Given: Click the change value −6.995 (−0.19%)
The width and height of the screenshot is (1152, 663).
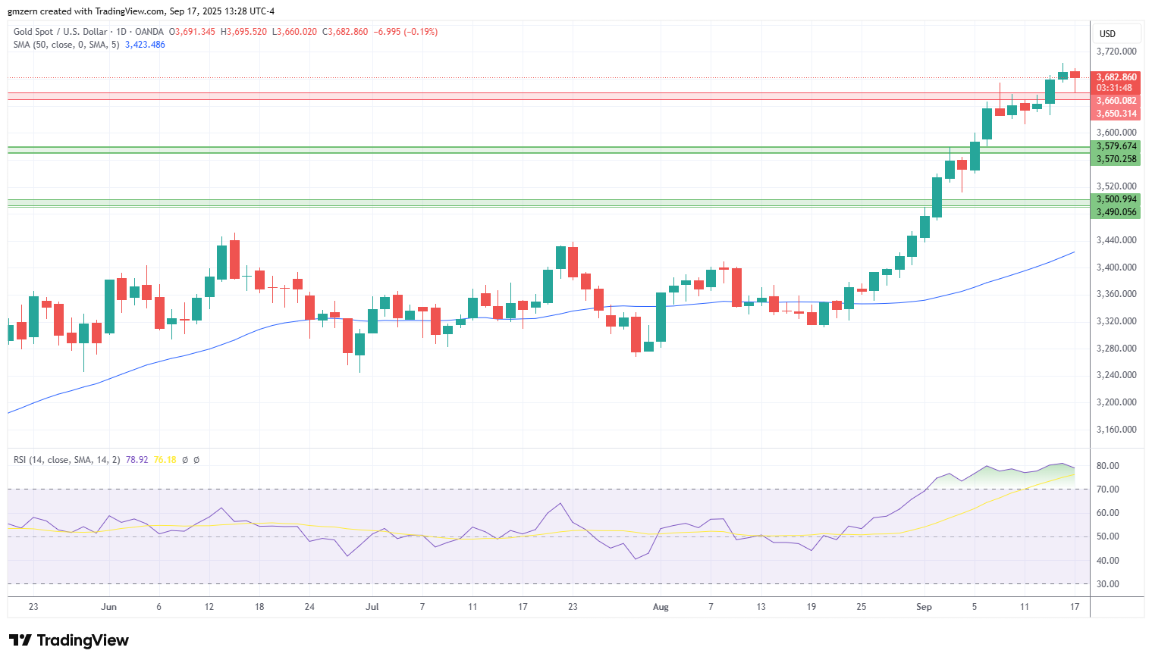Looking at the screenshot, I should tap(406, 32).
